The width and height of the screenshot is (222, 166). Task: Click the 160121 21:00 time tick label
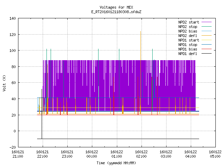pos(18,154)
